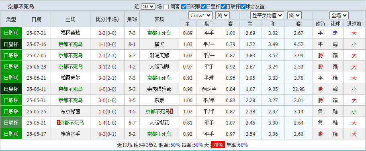Click the 走 handicap result on the 25-07-21 row
Viewport: 366px width, 151px height.
(x=335, y=33)
